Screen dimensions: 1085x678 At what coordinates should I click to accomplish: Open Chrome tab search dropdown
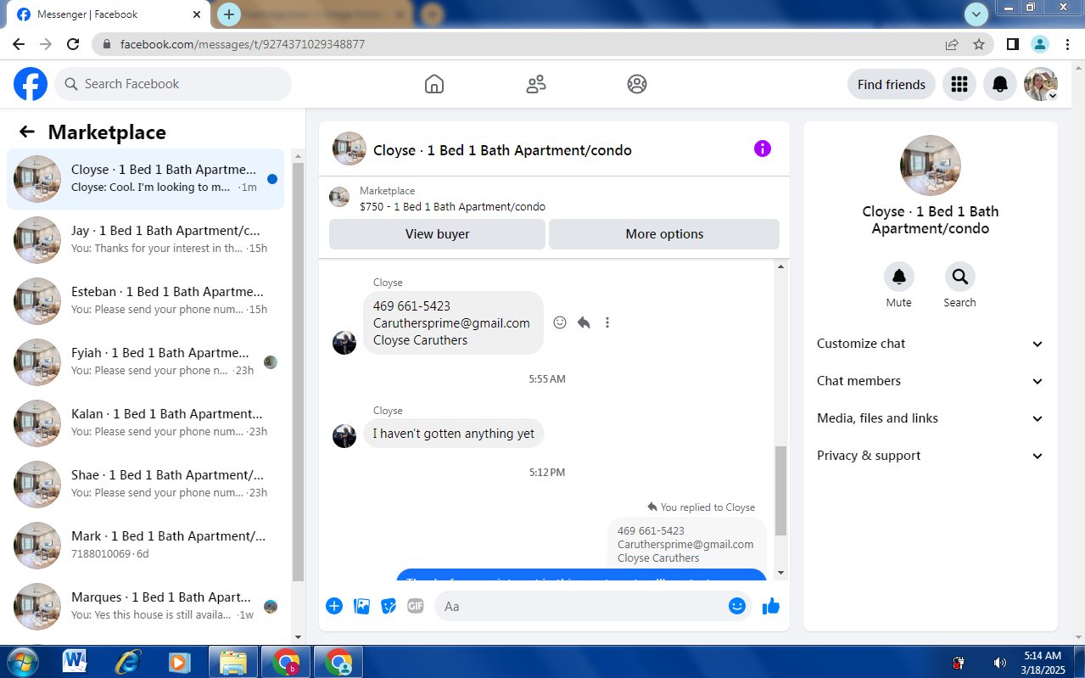977,14
